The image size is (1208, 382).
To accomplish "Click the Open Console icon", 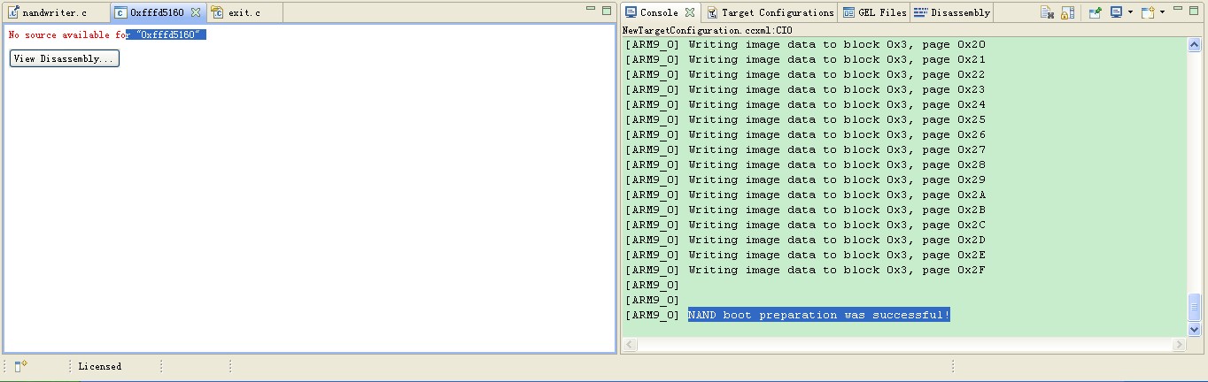I will (1148, 12).
